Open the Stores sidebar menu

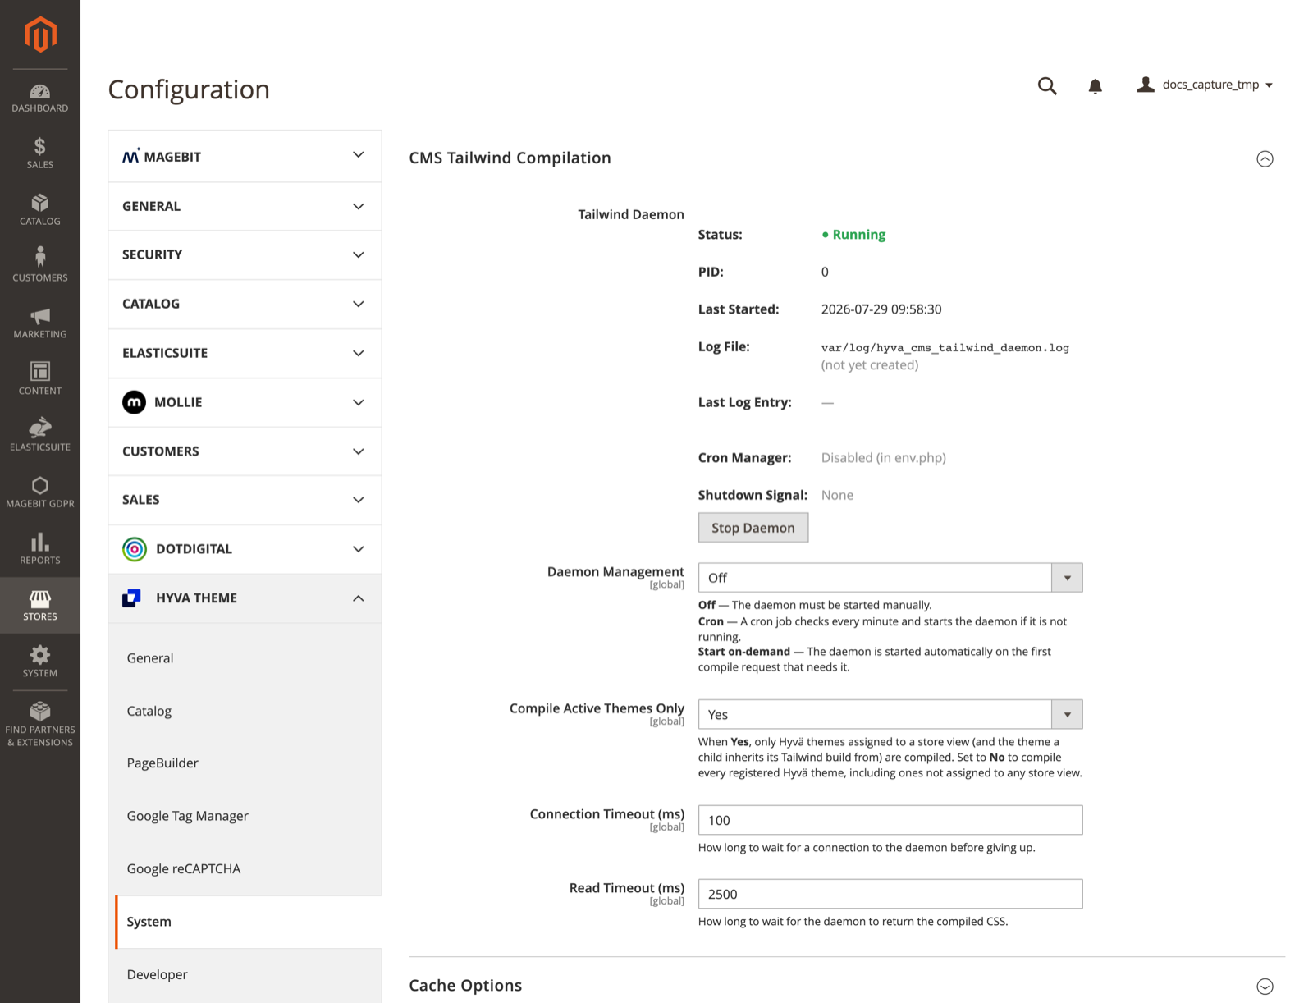(40, 606)
